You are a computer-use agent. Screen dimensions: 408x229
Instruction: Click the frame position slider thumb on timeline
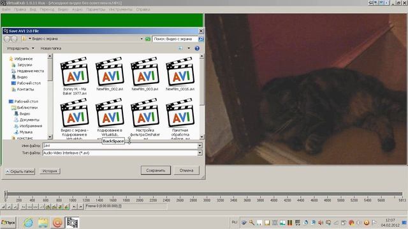coord(6,194)
